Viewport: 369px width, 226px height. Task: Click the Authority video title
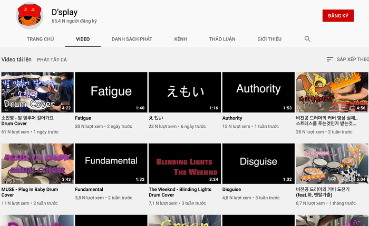tap(232, 118)
